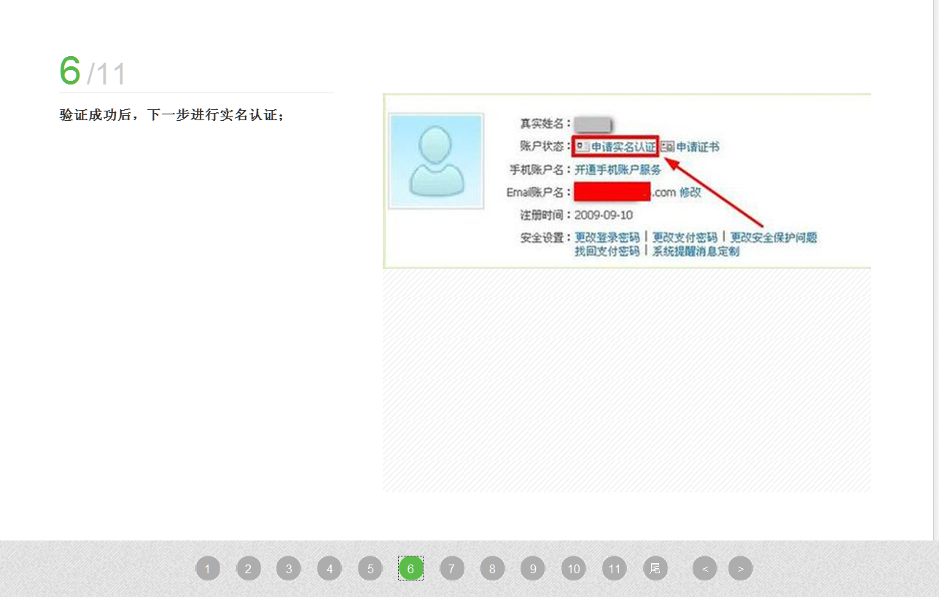Click the tutorial screenshot image
The width and height of the screenshot is (939, 598).
click(627, 181)
